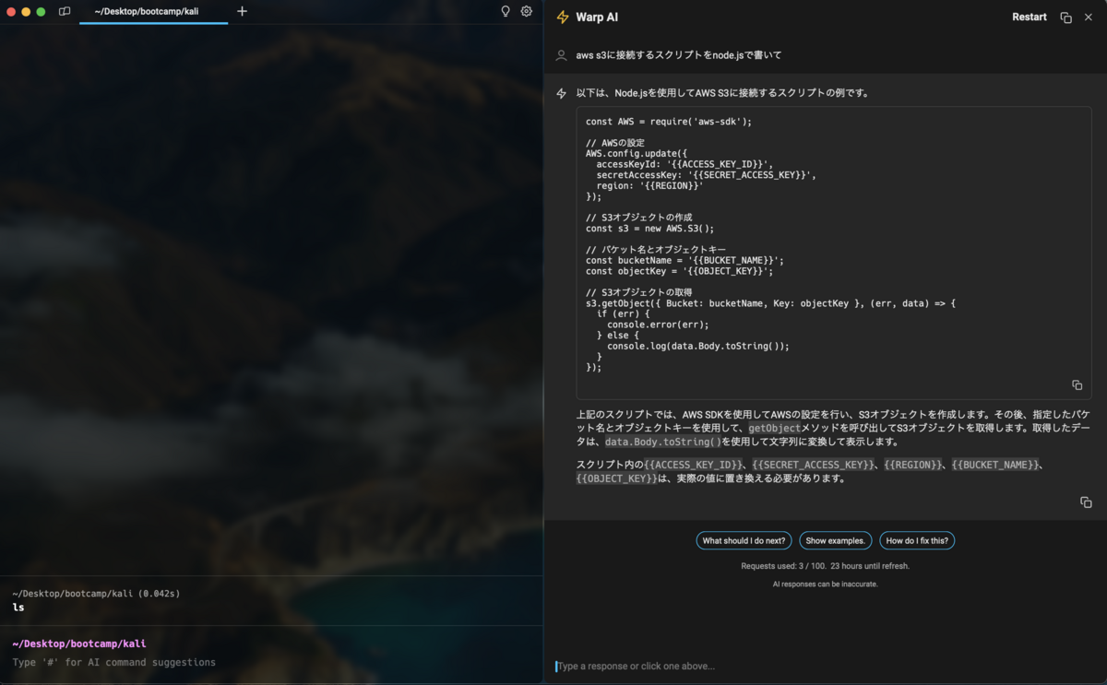Click the {{OBJECT_KEY}} placeholder in explanation
The image size is (1107, 685).
coord(616,478)
